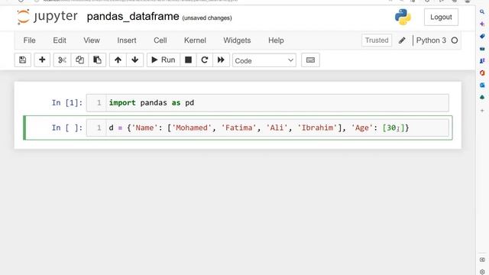489x275 pixels.
Task: Restart the kernel circular arrow icon
Action: 205,60
